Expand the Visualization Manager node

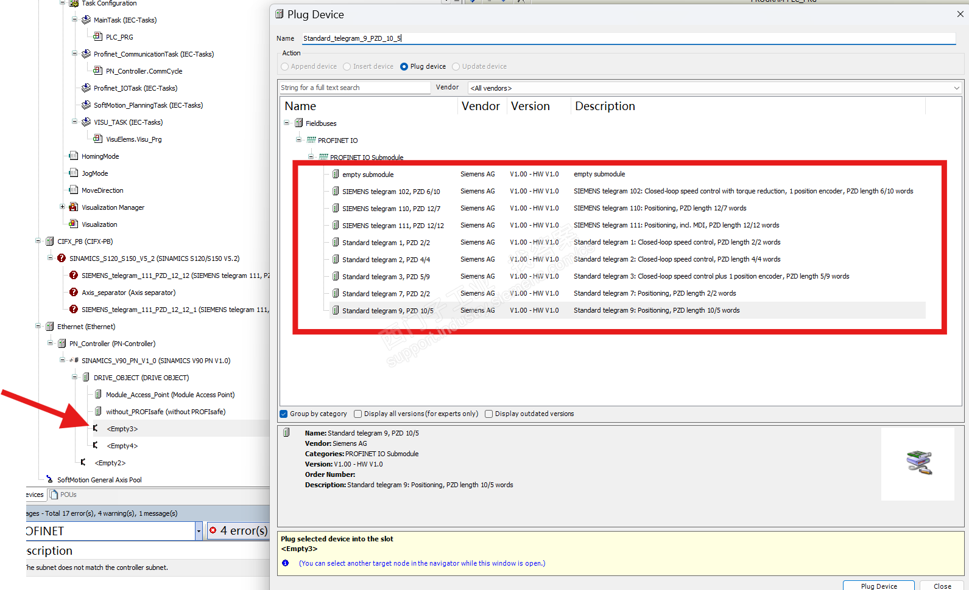62,207
